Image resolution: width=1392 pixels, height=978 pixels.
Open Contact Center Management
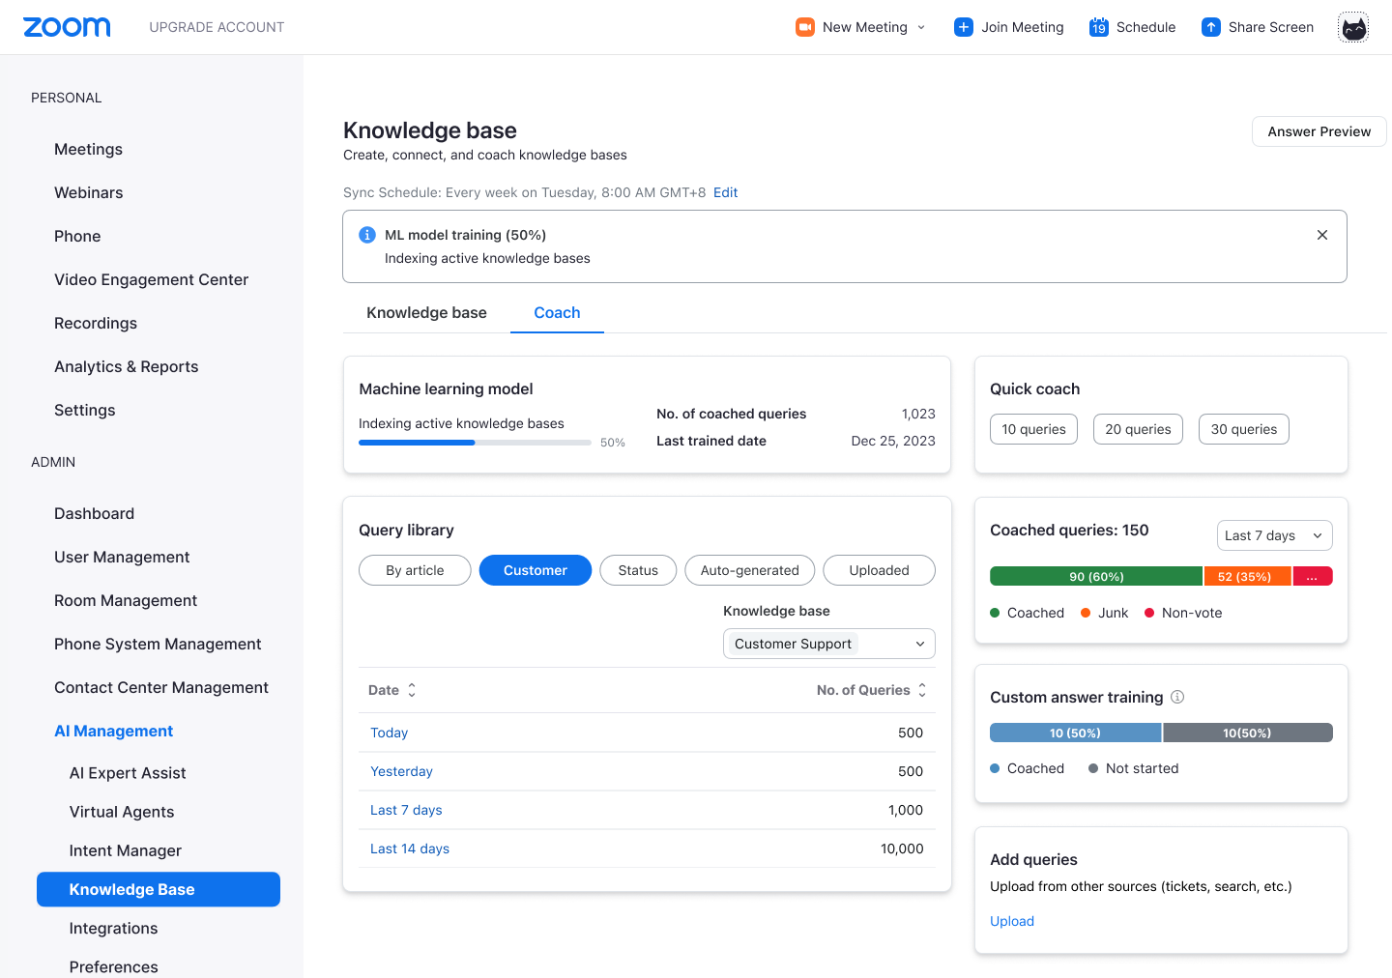(x=161, y=687)
